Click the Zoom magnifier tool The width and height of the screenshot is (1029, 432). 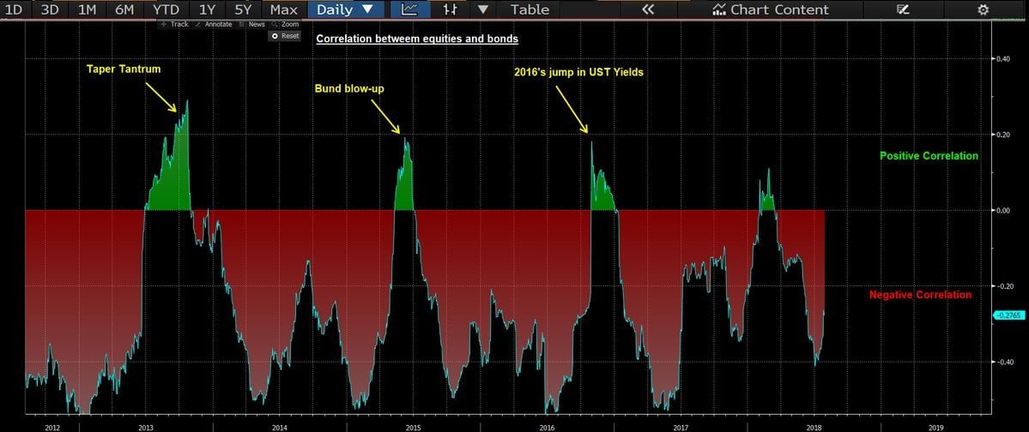(286, 24)
